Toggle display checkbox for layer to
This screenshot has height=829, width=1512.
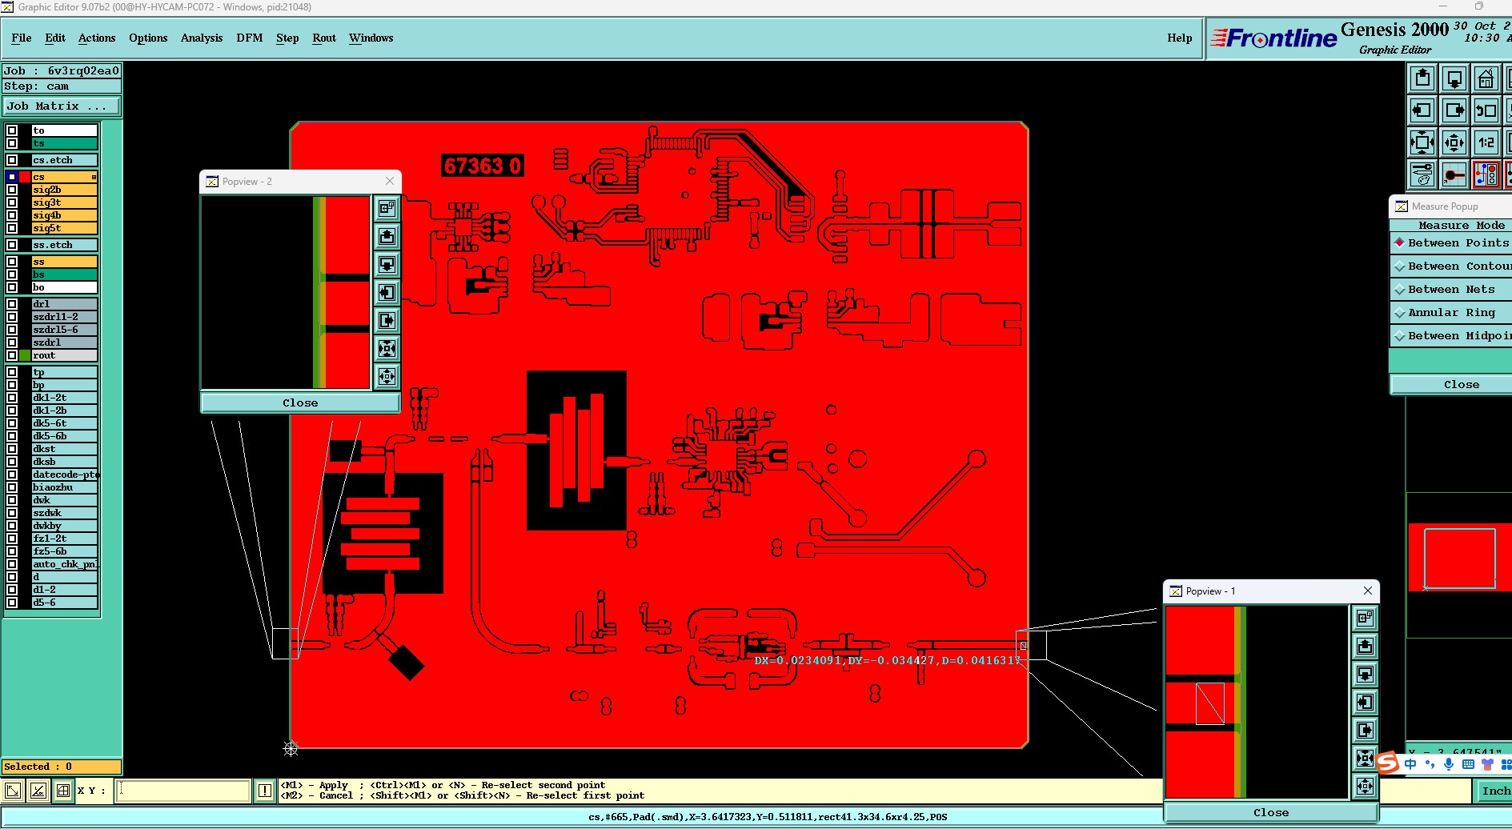tap(12, 130)
